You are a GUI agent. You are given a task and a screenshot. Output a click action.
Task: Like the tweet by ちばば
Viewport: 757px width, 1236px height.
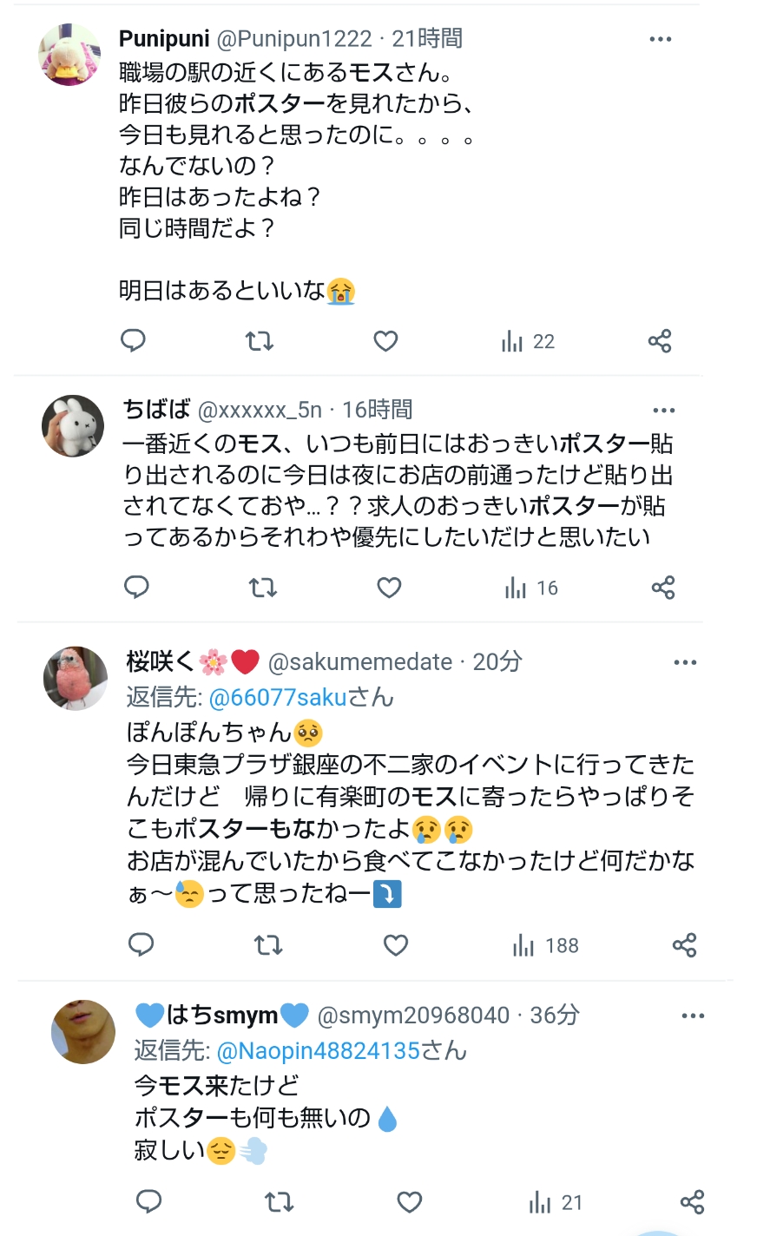pos(389,588)
